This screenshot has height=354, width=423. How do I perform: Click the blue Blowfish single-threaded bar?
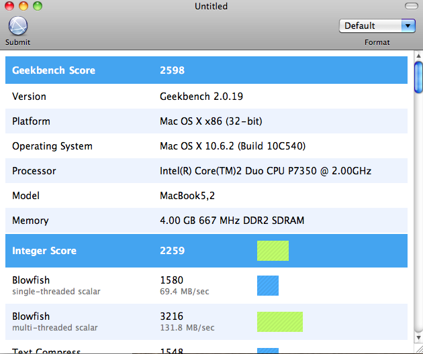268,286
